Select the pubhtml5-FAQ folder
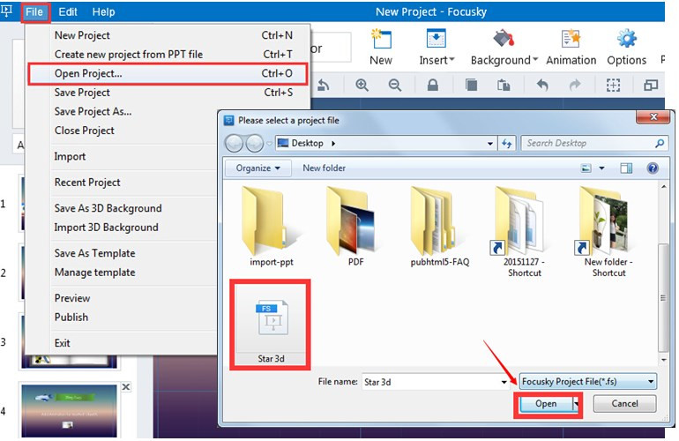The width and height of the screenshot is (679, 441). pyautogui.click(x=439, y=226)
